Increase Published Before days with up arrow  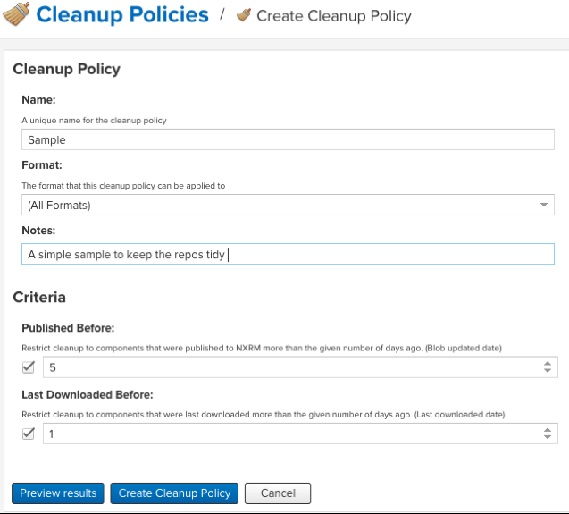pos(547,363)
